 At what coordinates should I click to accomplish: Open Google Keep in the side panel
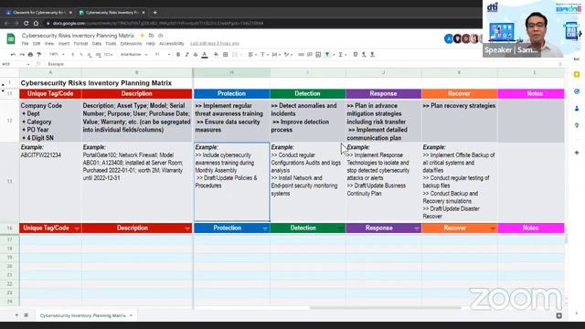coord(577,75)
